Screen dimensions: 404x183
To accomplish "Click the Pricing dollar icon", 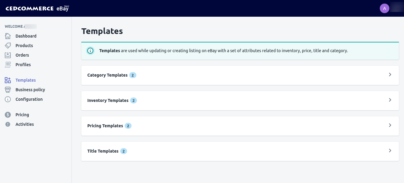I will pos(8,115).
